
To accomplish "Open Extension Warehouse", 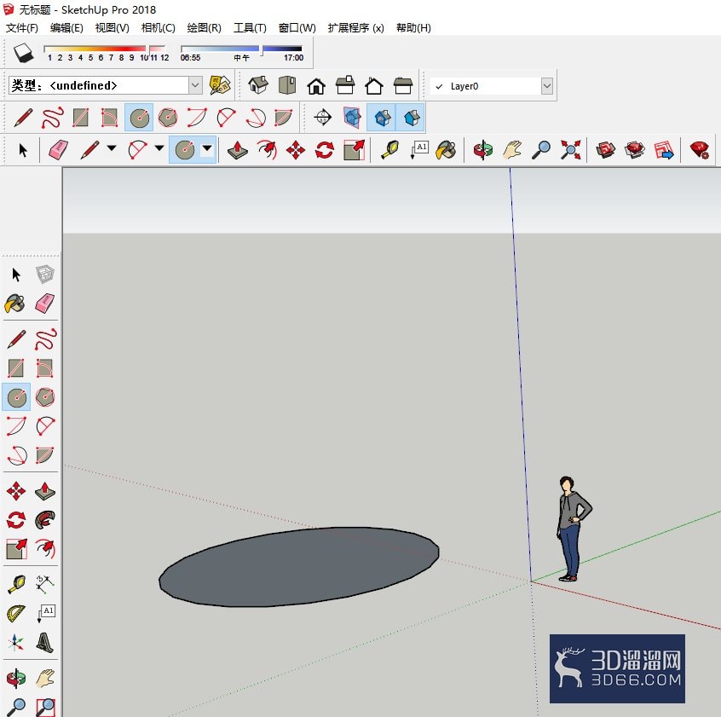I will [634, 149].
